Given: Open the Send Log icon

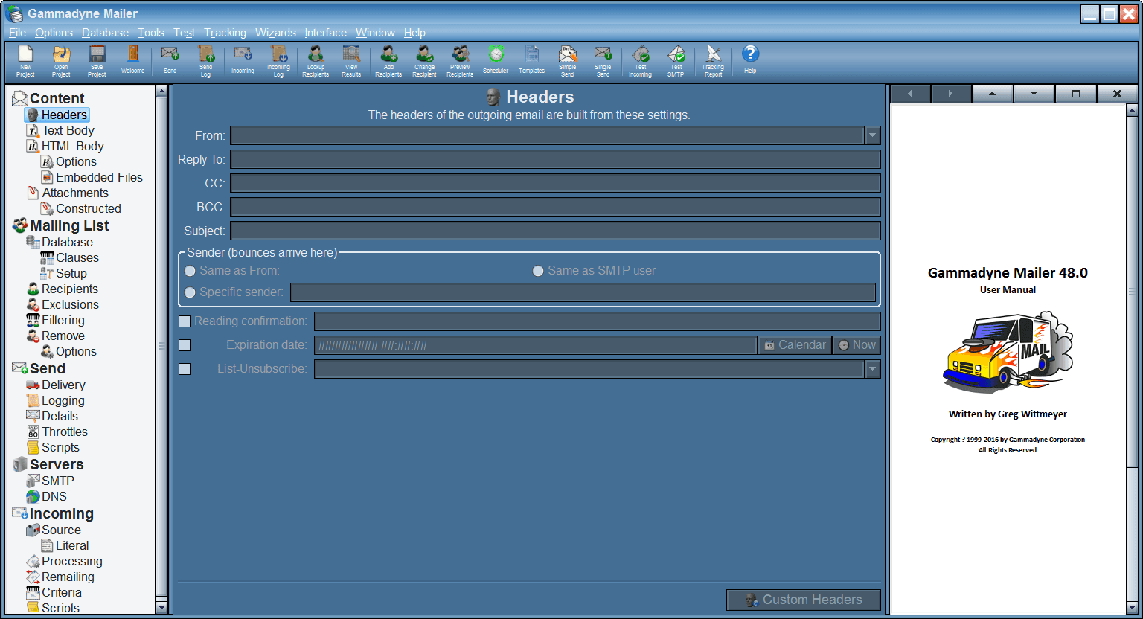Looking at the screenshot, I should click(205, 61).
